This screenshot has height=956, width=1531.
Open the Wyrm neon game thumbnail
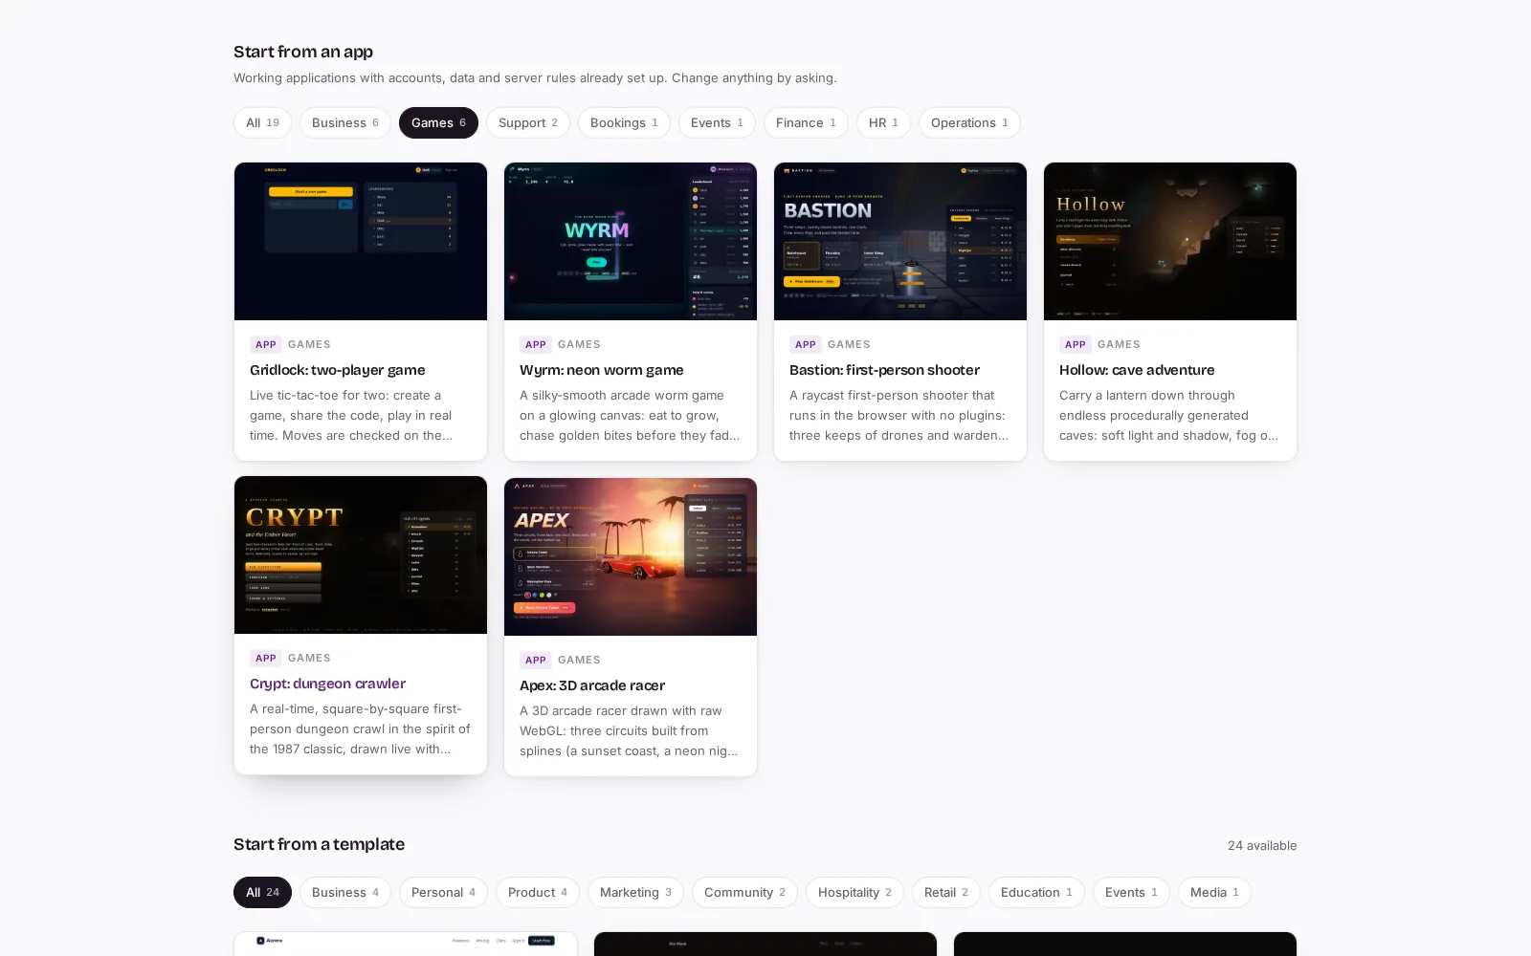tap(631, 241)
